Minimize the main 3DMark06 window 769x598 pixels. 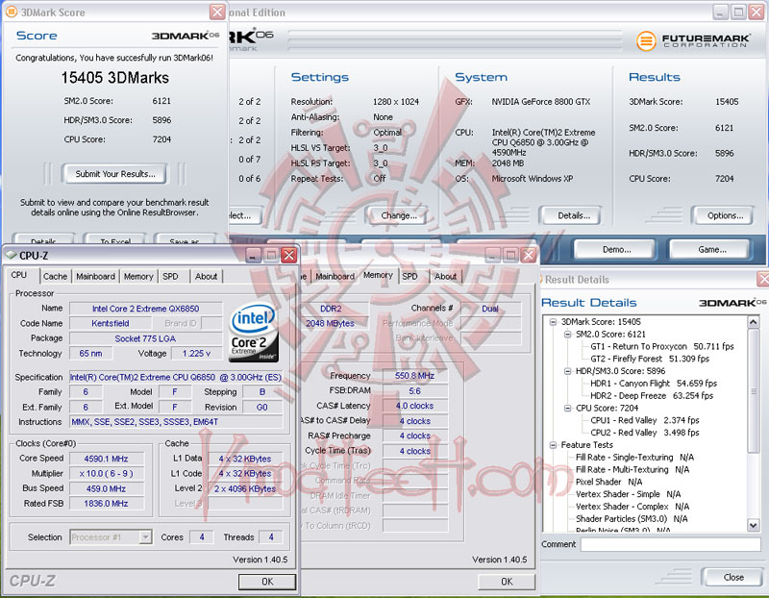coord(720,12)
